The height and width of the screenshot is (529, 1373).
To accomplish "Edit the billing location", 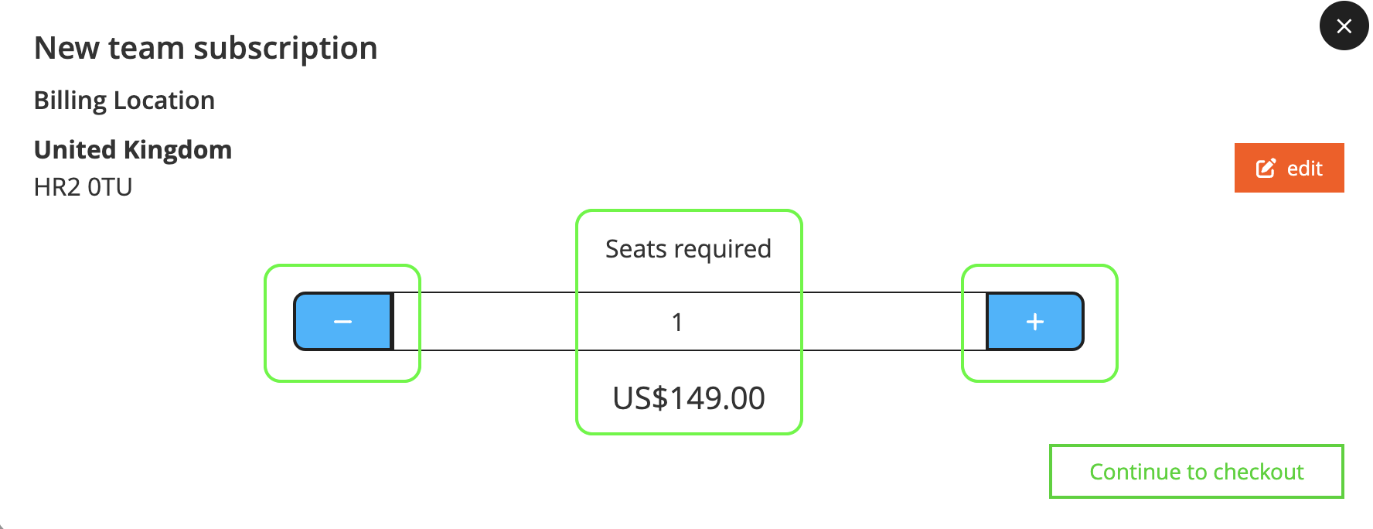I will (1289, 168).
